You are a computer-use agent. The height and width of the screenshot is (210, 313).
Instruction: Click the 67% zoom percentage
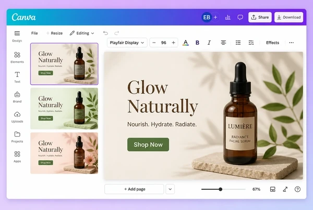click(x=256, y=189)
